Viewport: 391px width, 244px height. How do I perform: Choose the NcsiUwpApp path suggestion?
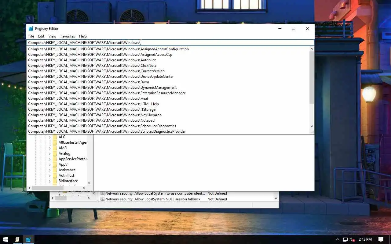pos(168,115)
